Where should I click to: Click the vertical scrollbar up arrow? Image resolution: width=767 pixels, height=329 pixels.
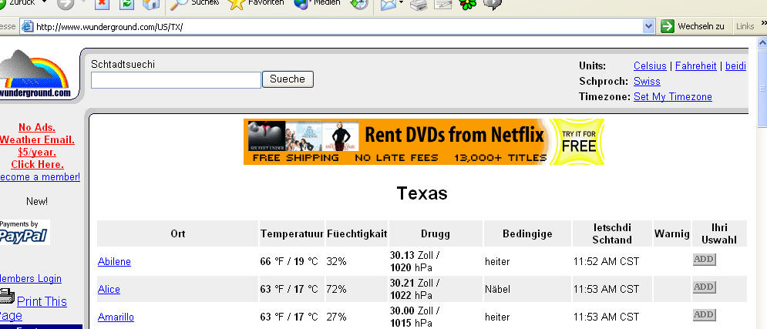tap(762, 42)
